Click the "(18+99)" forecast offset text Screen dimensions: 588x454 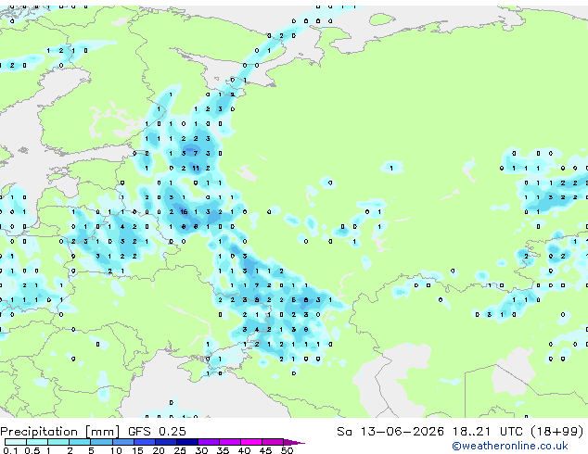coord(557,432)
